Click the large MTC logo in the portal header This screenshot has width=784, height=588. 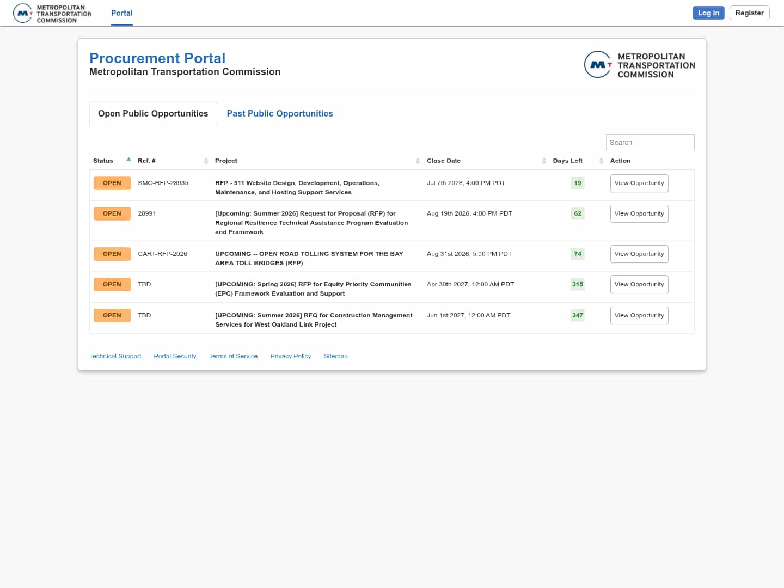tap(639, 65)
